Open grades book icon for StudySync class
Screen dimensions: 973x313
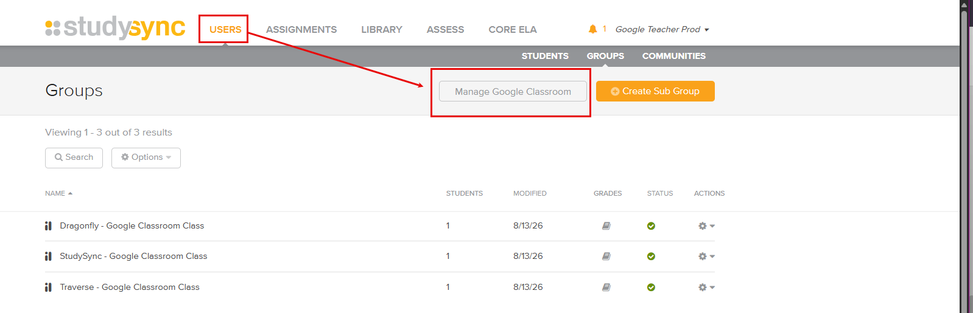(x=606, y=256)
